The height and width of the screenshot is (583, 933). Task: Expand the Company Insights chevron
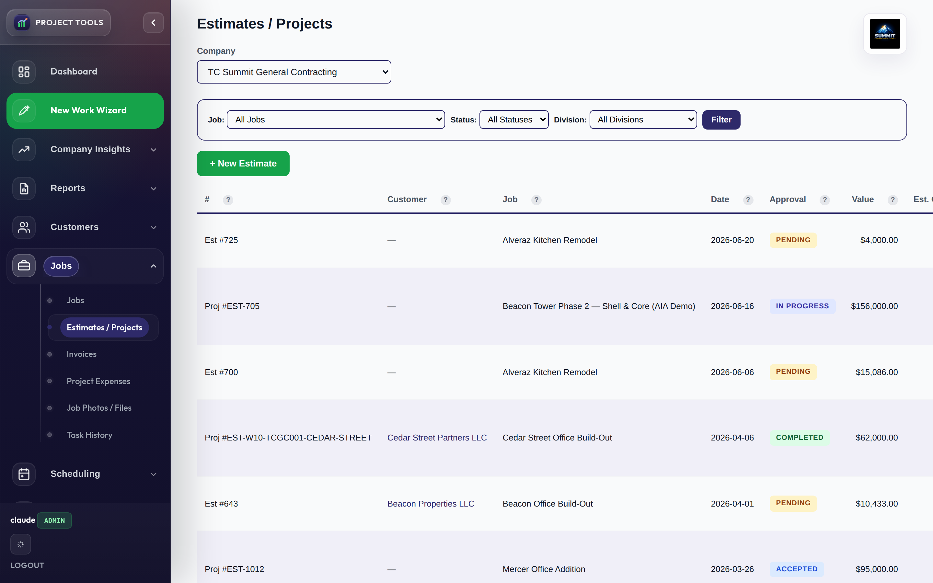tap(154, 150)
